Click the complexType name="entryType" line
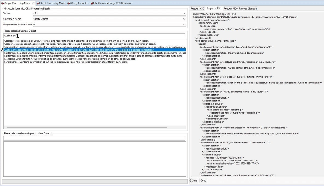324x186 pixels. point(216,41)
